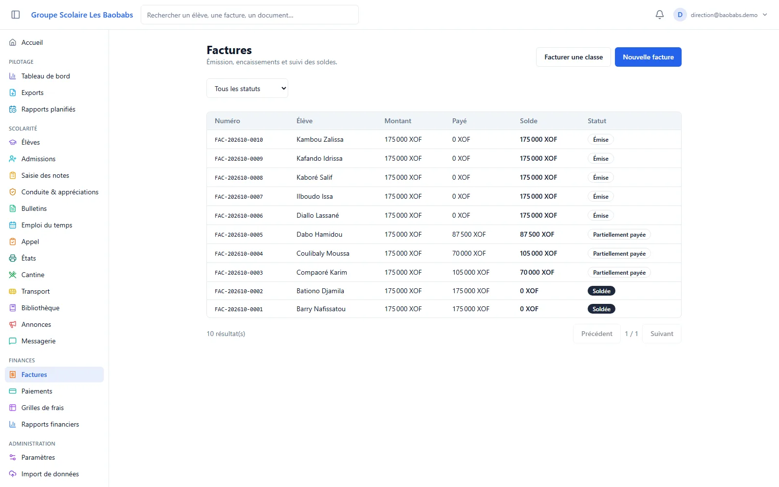This screenshot has height=487, width=779.
Task: Click the Grilles de frais table icon
Action: [13, 408]
